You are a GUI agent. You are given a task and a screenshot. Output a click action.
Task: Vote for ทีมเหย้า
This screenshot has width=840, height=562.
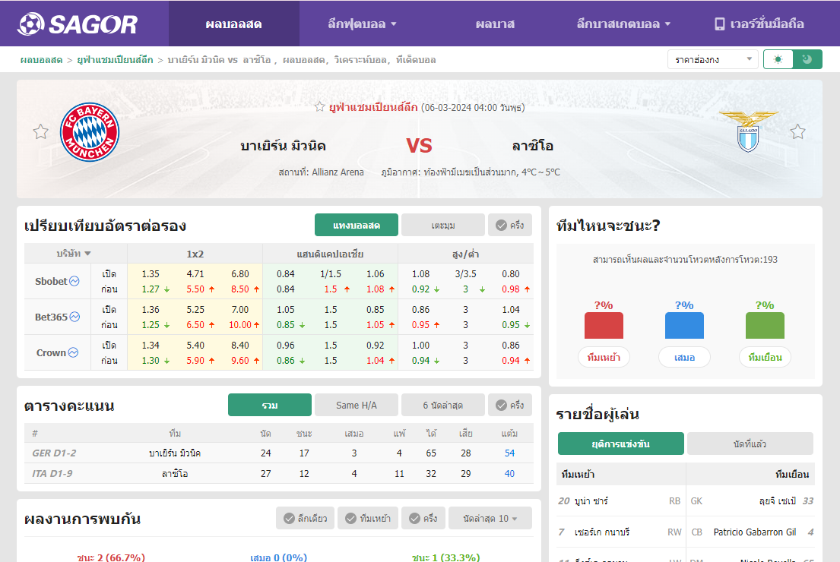[x=604, y=357]
